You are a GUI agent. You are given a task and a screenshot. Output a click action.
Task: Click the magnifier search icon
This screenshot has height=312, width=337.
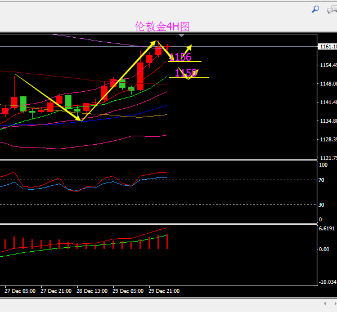coord(315,9)
